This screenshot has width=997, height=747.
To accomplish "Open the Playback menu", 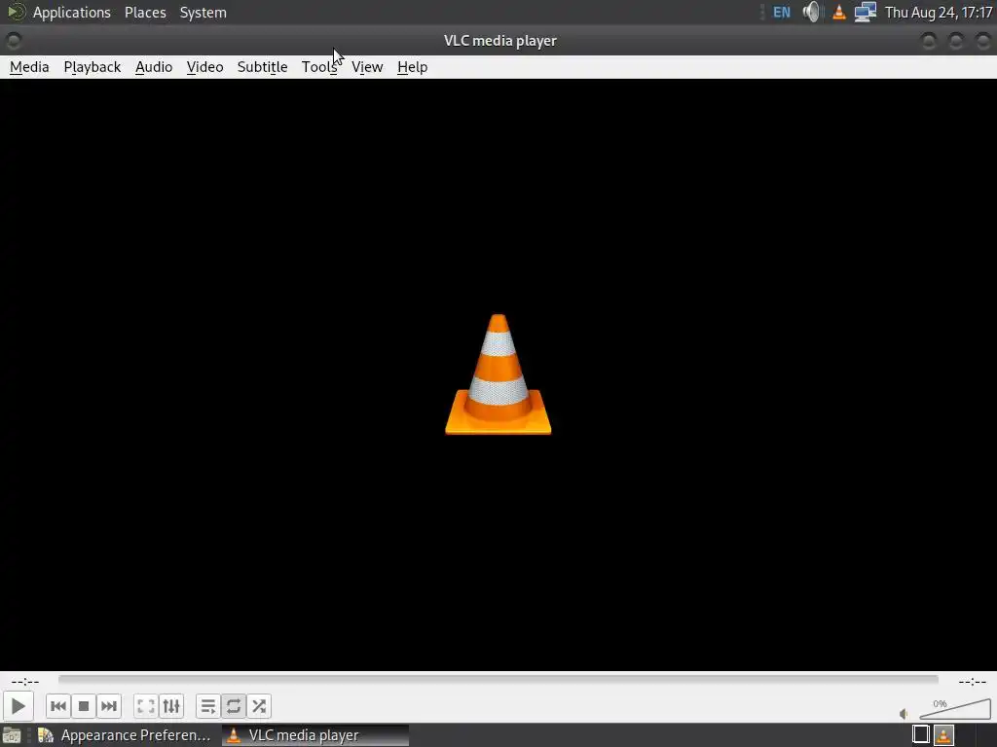I will pos(92,67).
